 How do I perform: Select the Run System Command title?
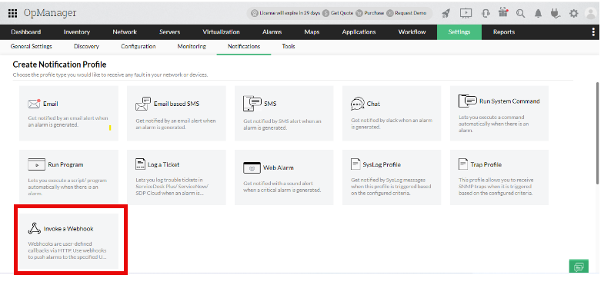(x=509, y=101)
